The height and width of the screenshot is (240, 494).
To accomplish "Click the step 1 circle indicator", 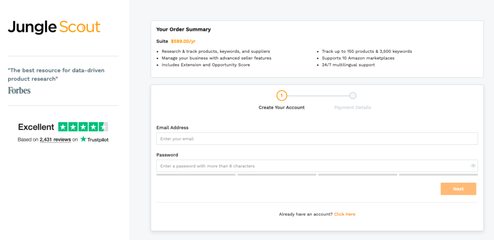I will pyautogui.click(x=282, y=95).
